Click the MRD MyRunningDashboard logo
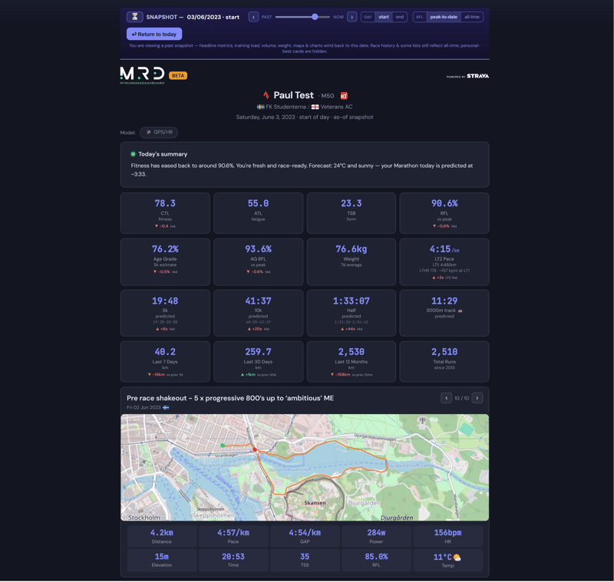The image size is (614, 582). click(142, 75)
